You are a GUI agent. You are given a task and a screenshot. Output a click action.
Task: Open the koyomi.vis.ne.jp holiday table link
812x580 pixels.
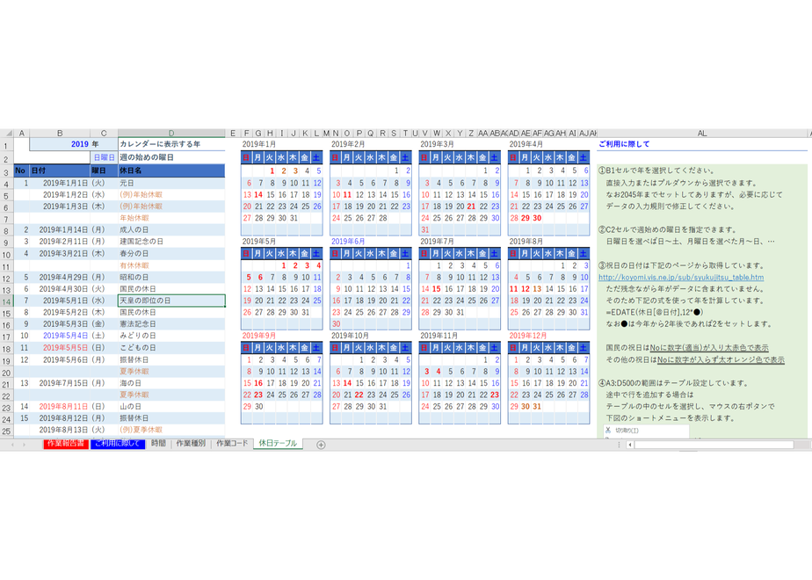(x=681, y=278)
